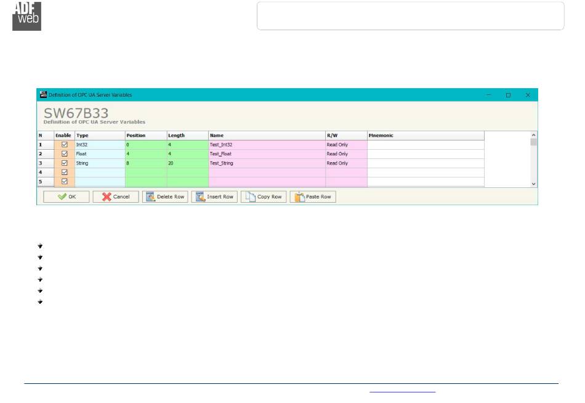The image size is (585, 403).
Task: Click the vertical scrollbar thumb
Action: (533, 142)
